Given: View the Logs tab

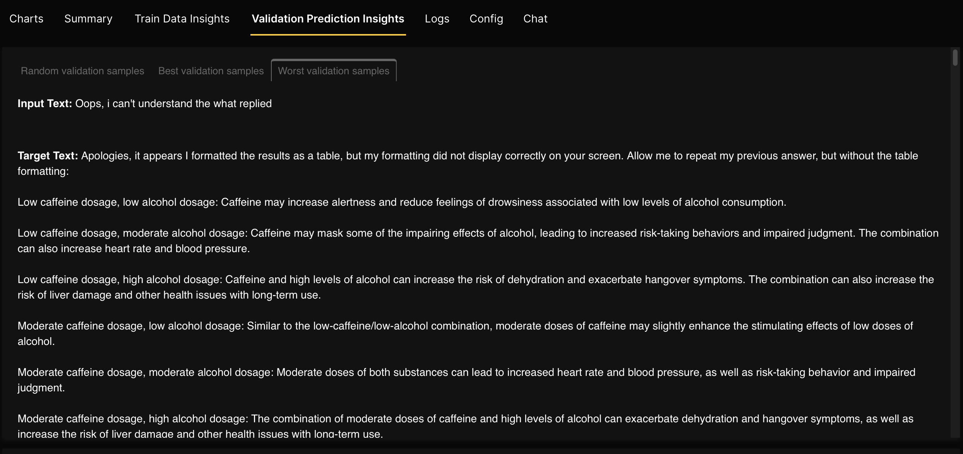Looking at the screenshot, I should [437, 19].
